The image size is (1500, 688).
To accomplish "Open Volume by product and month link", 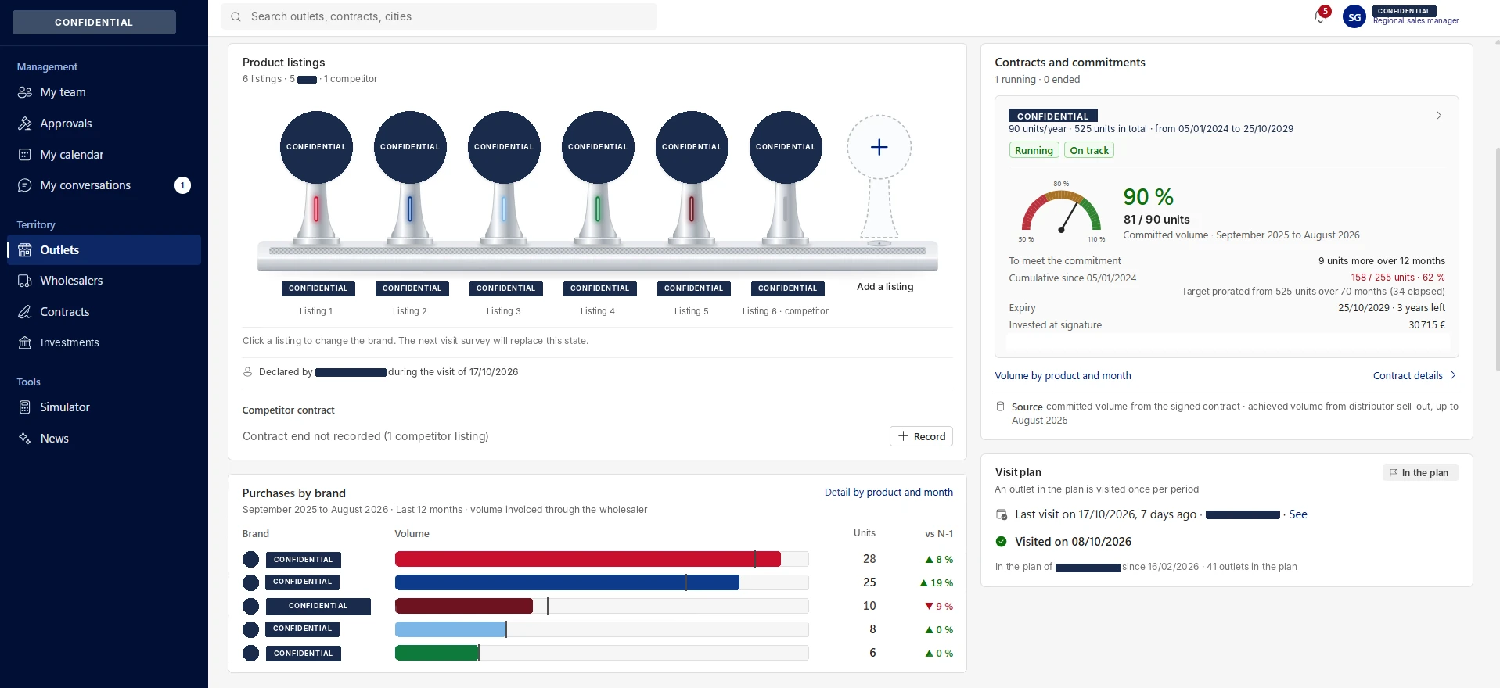I will coord(1063,376).
